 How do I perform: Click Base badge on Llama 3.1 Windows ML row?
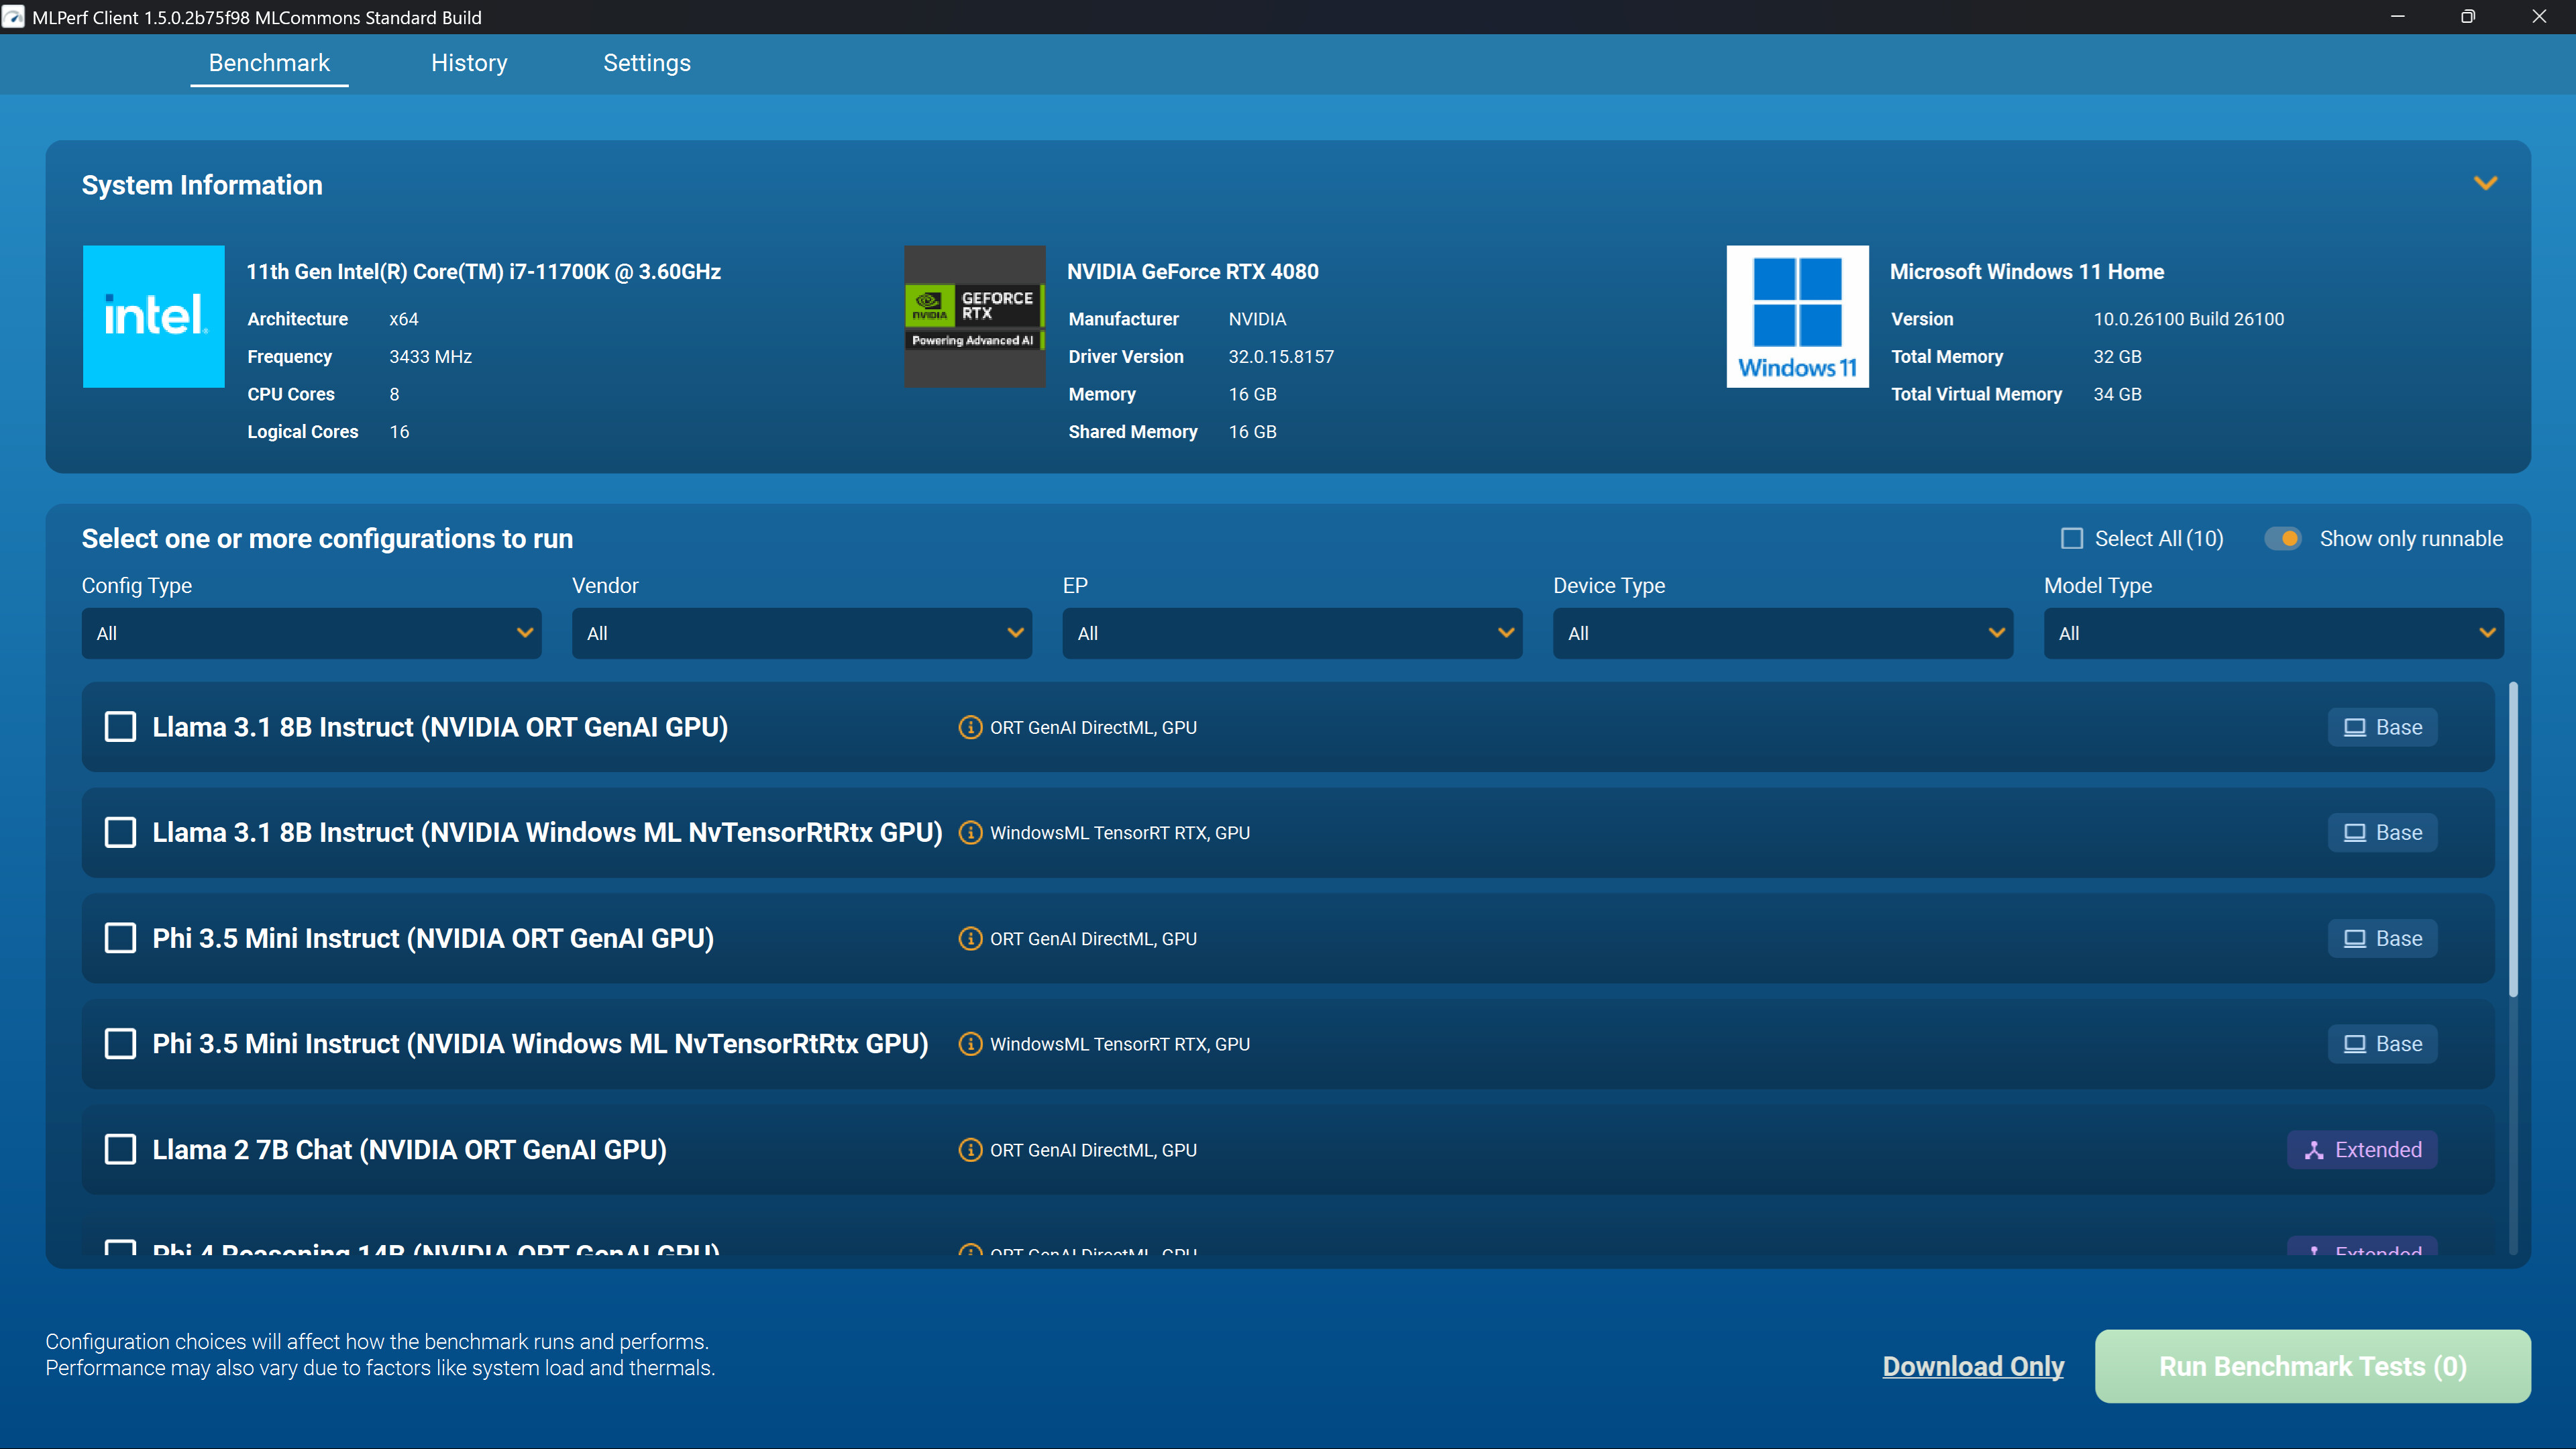pyautogui.click(x=2383, y=833)
